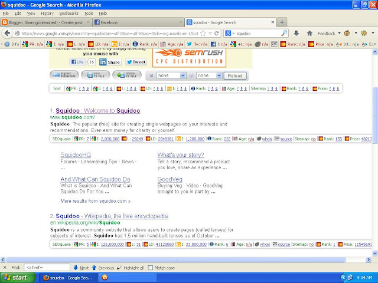Click the vertical scrollbar down arrow

(x=375, y=253)
